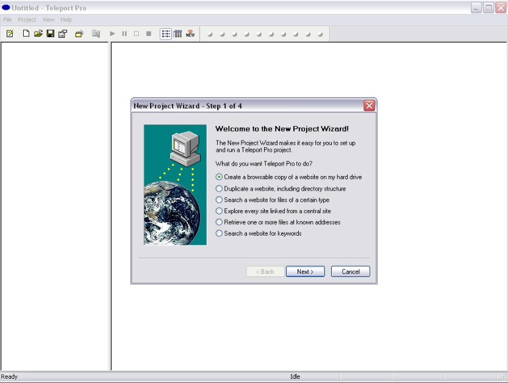508x383 pixels.
Task: Select 'Search a website for files' option
Action: click(x=273, y=200)
